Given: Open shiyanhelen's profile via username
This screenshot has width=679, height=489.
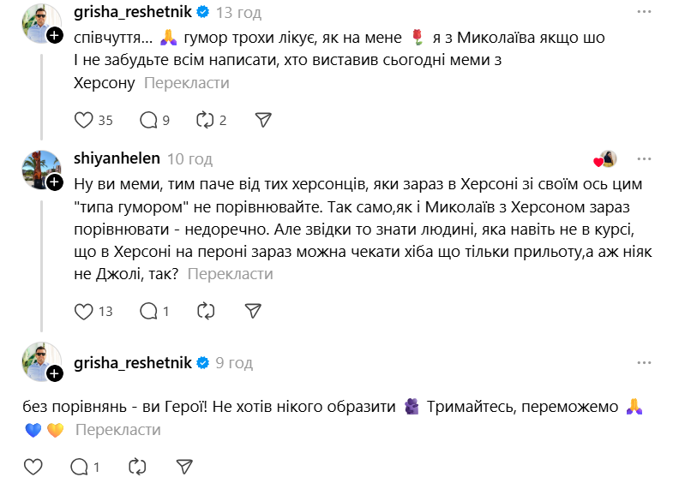Looking at the screenshot, I should (x=117, y=159).
